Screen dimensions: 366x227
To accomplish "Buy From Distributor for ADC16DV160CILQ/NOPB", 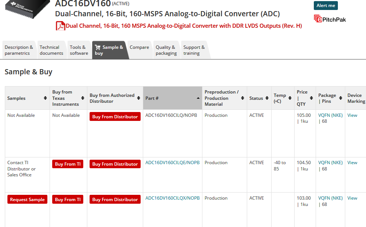I will point(115,117).
